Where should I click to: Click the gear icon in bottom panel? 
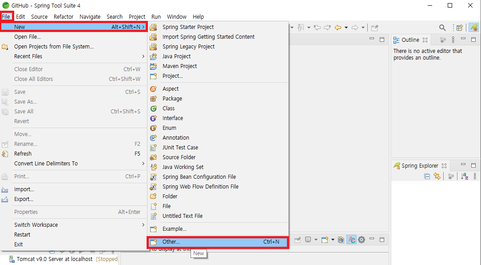click(362, 240)
